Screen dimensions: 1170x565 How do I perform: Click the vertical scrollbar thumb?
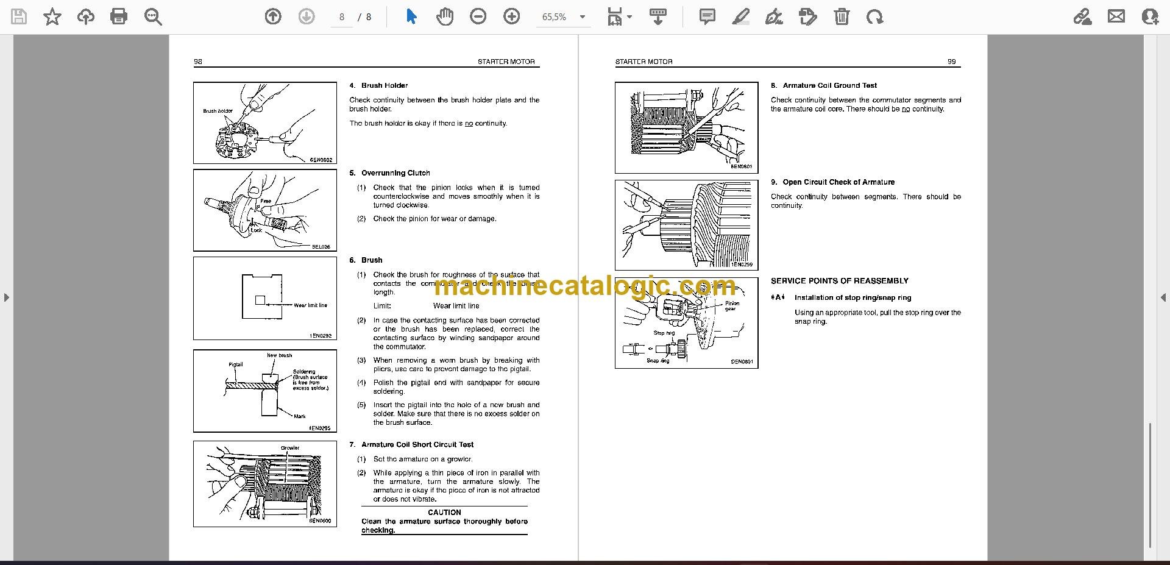[x=1150, y=485]
